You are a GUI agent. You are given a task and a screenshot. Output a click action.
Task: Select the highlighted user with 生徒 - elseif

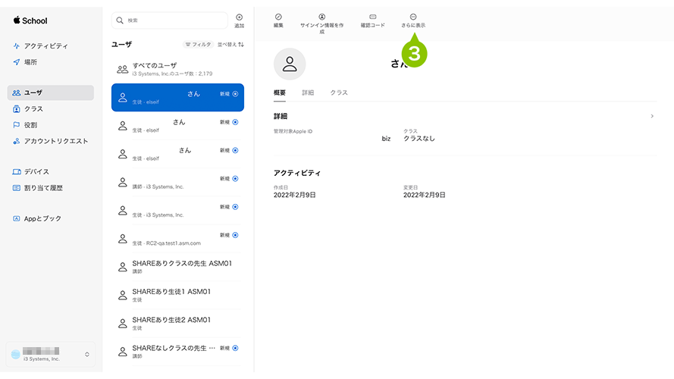(x=177, y=98)
